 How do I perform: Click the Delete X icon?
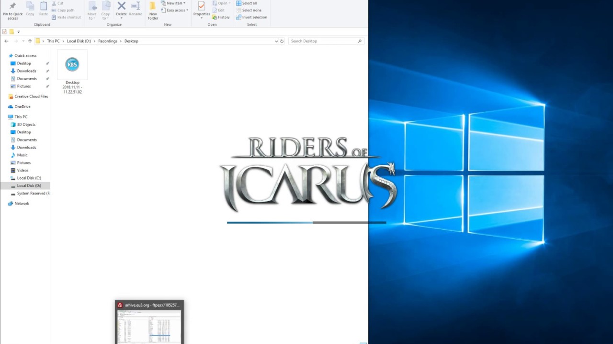tap(122, 6)
